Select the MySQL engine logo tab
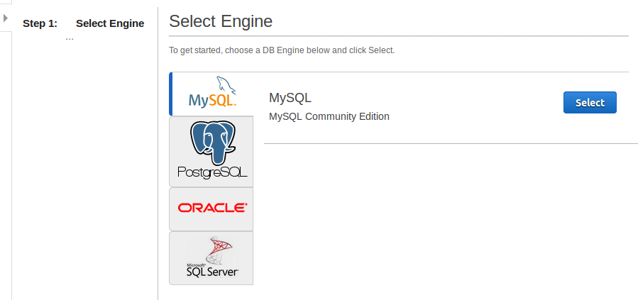This screenshot has height=300, width=638. coord(211,94)
